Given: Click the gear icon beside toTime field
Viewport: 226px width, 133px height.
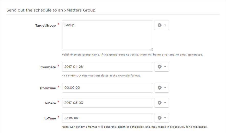Looking at the screenshot, I should (160, 118).
